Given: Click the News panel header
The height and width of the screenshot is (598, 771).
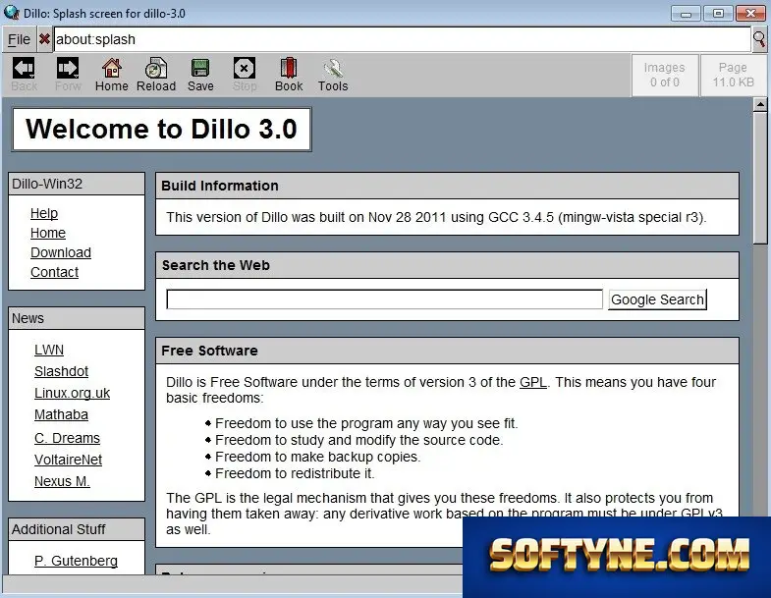Looking at the screenshot, I should pyautogui.click(x=77, y=319).
